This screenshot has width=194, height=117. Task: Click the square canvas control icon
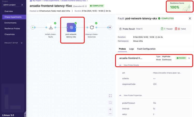[110, 102]
